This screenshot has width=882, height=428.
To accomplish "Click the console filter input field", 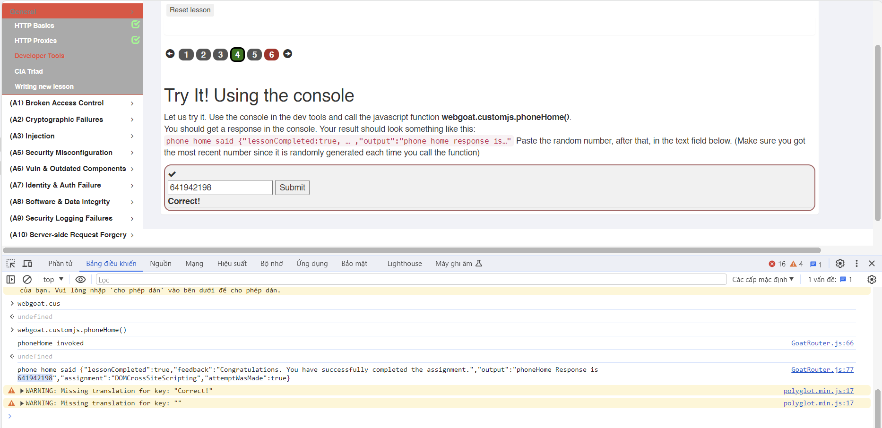I will point(411,280).
